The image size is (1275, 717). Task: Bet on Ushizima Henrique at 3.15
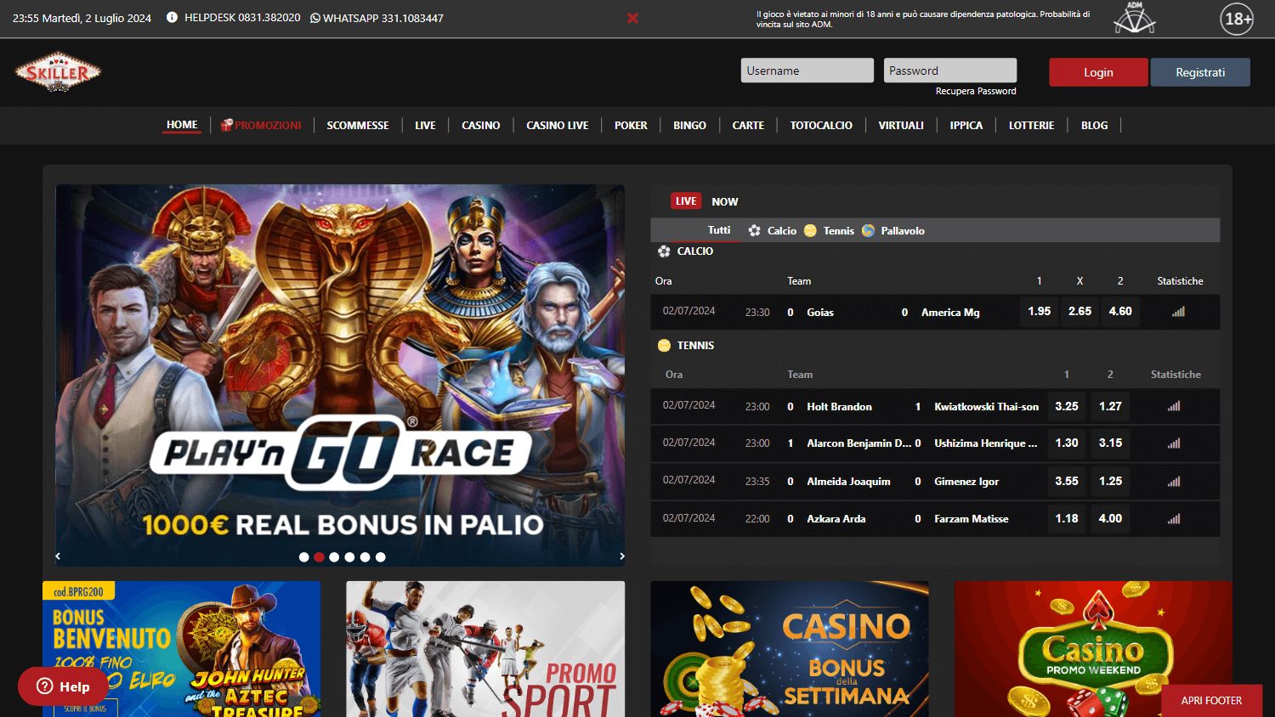tap(1110, 443)
